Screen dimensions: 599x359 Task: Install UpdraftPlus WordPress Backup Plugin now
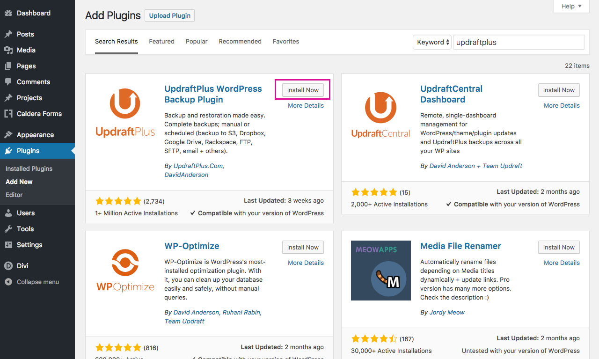tap(303, 90)
